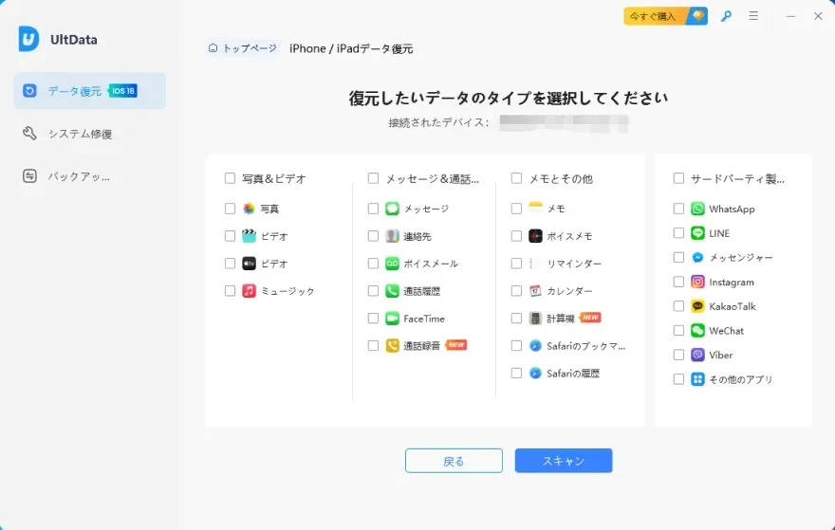Click the WhatsApp icon

click(x=697, y=209)
